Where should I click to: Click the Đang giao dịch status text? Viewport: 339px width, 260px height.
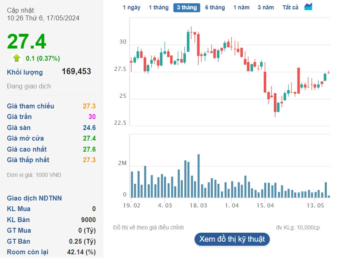[29, 86]
